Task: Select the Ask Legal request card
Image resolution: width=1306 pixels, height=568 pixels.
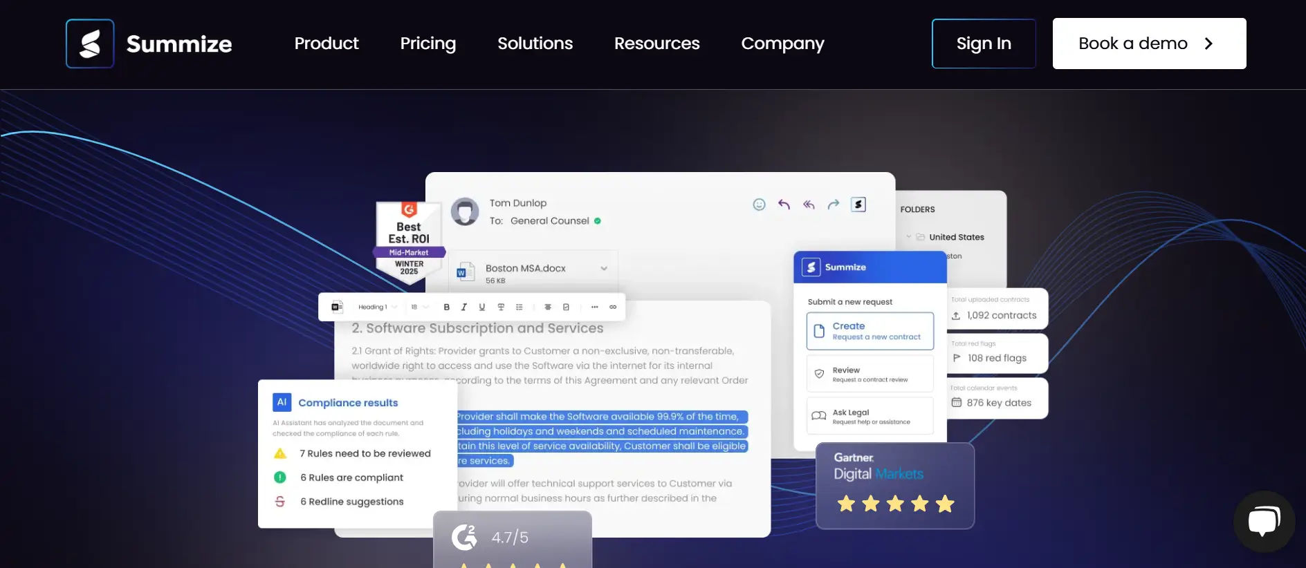Action: [x=870, y=416]
